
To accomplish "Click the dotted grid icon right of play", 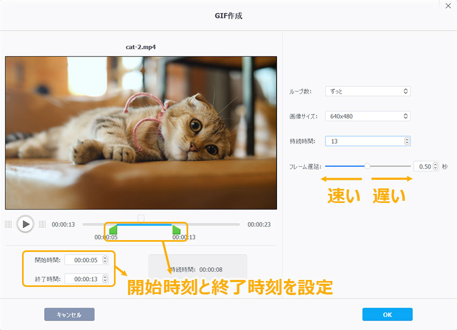I will click(42, 224).
